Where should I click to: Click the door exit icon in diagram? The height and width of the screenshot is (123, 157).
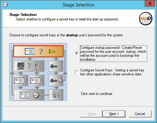coord(56,95)
